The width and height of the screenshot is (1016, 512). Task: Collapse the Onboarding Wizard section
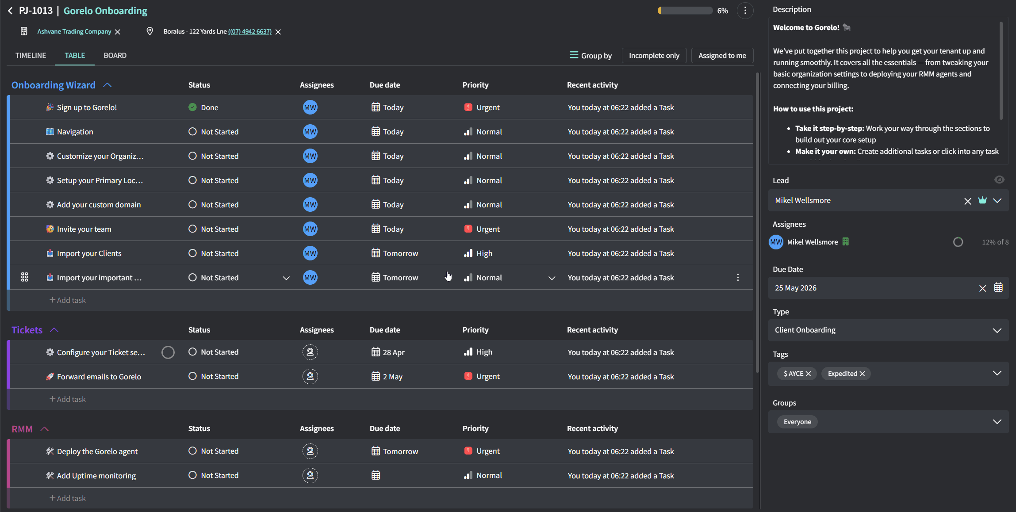pyautogui.click(x=107, y=85)
